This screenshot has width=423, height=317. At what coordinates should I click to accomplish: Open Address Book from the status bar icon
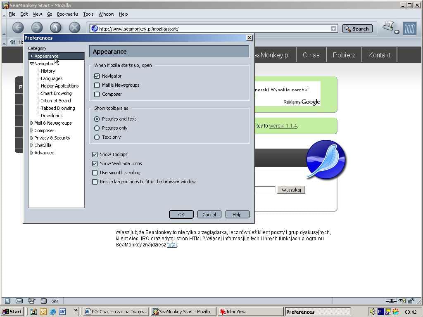[x=43, y=301]
